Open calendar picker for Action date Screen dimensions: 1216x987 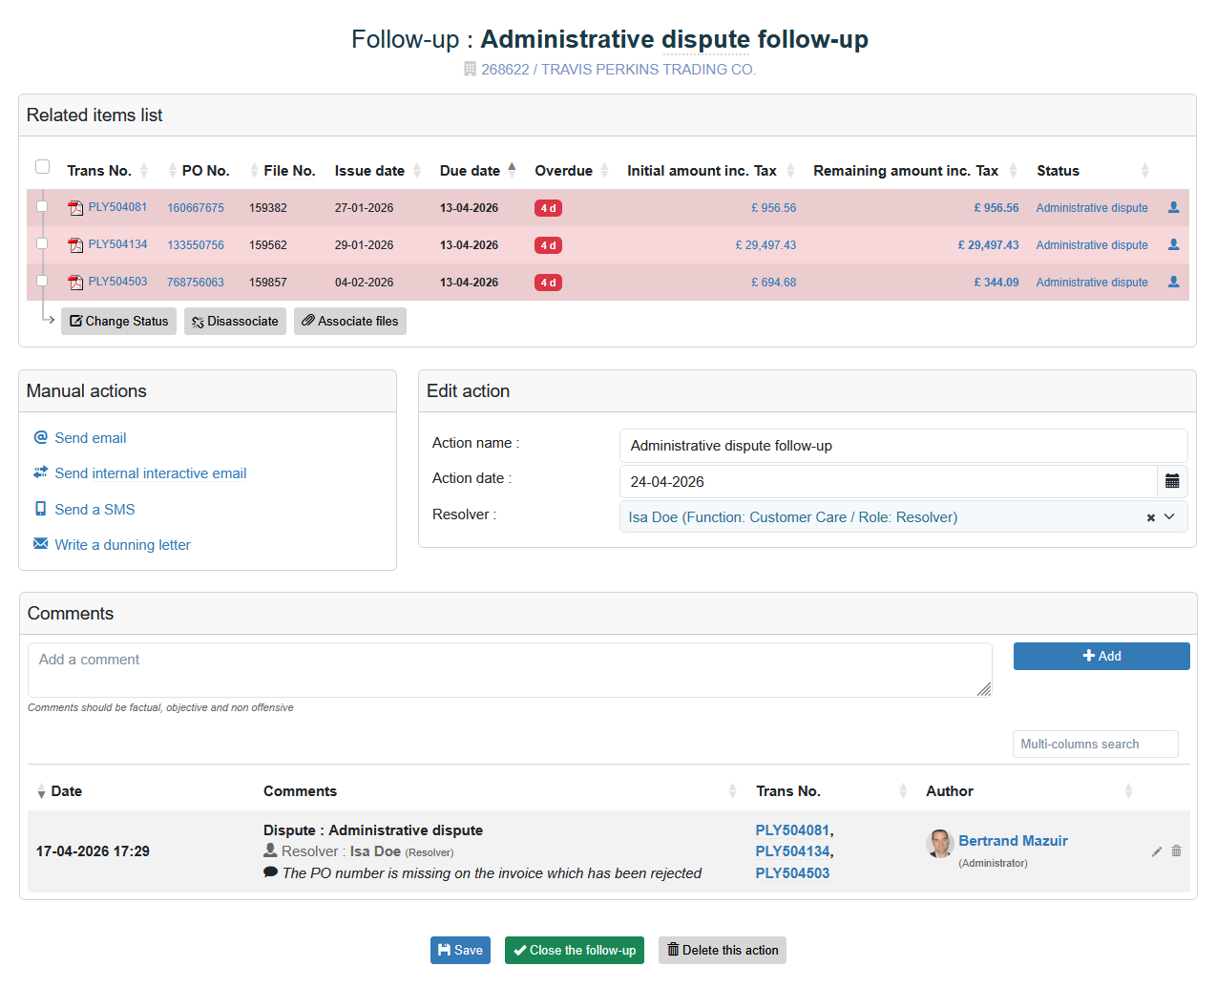1172,482
